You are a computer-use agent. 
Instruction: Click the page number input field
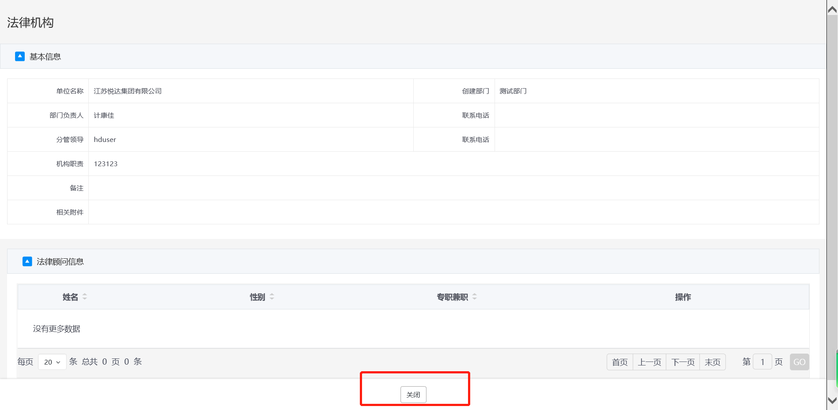click(762, 362)
